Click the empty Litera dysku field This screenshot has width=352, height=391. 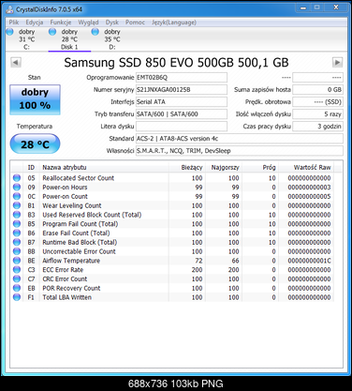[182, 127]
